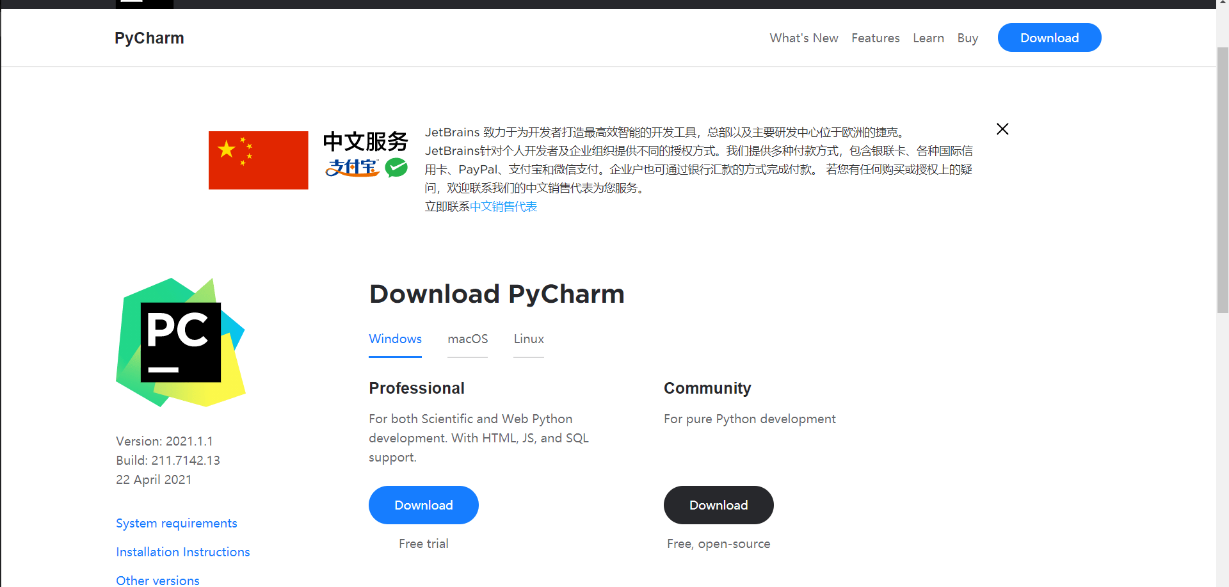Click the Alipay logo in banner
Image resolution: width=1229 pixels, height=587 pixels.
[x=353, y=168]
